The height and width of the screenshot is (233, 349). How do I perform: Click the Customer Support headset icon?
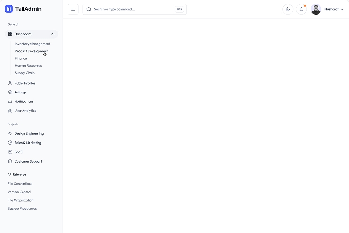pyautogui.click(x=10, y=161)
